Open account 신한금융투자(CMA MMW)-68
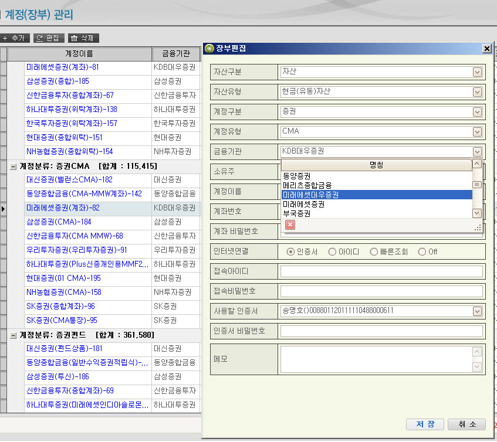497x442 pixels. tap(75, 236)
